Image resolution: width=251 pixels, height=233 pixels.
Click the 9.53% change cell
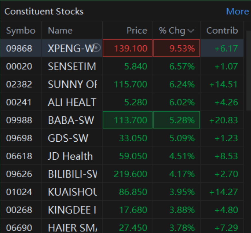click(177, 48)
